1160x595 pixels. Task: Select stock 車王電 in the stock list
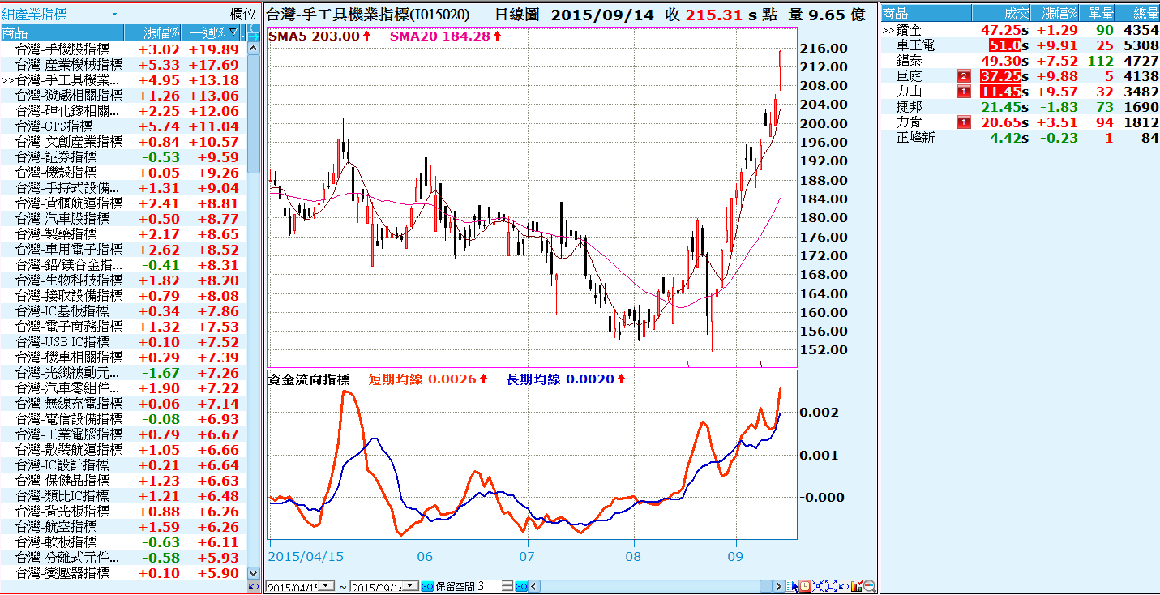coord(1020,45)
